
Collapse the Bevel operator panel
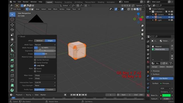click(19, 37)
